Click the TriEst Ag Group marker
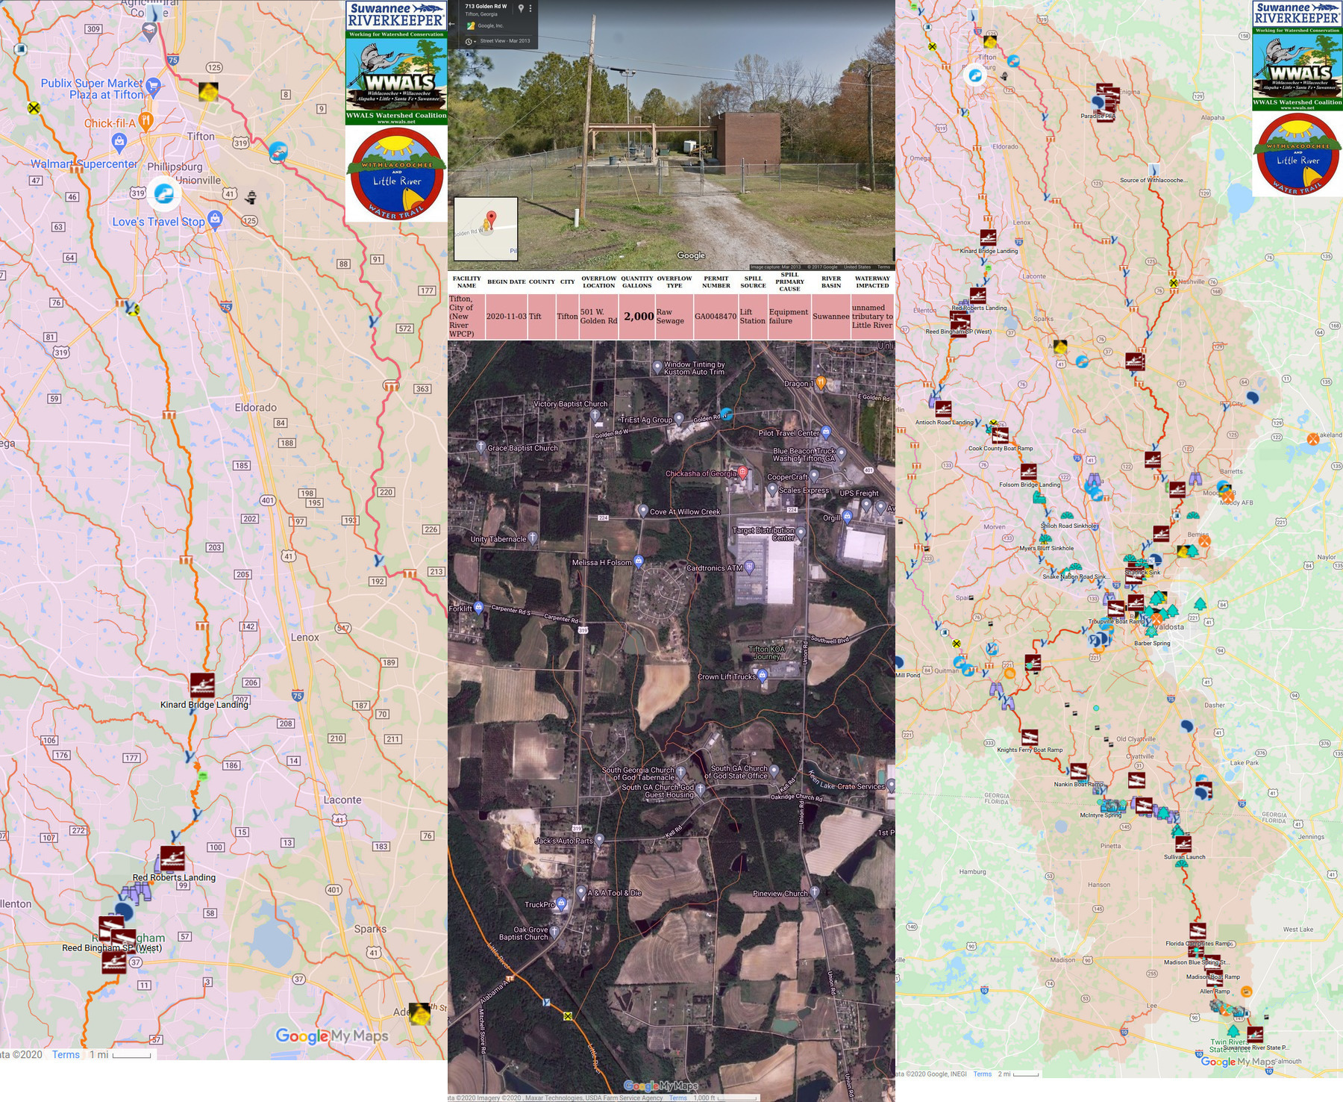 coord(679,418)
